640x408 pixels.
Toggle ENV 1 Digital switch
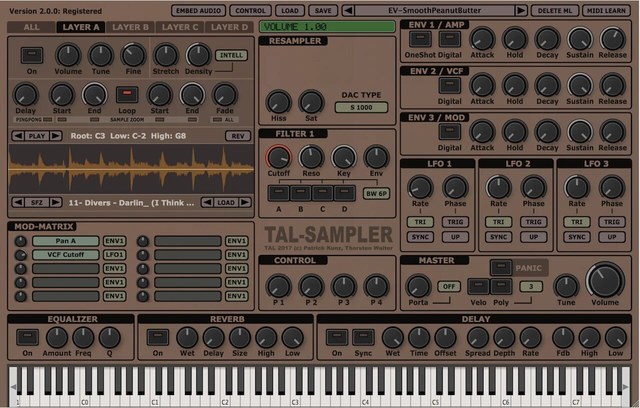(x=449, y=39)
